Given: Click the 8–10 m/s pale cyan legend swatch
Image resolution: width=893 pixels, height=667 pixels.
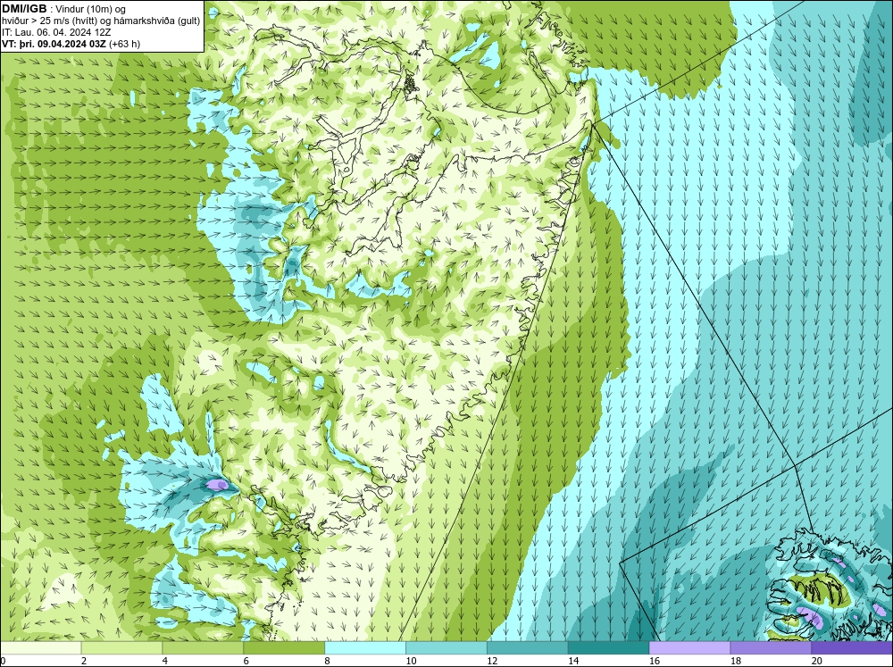Looking at the screenshot, I should [365, 648].
